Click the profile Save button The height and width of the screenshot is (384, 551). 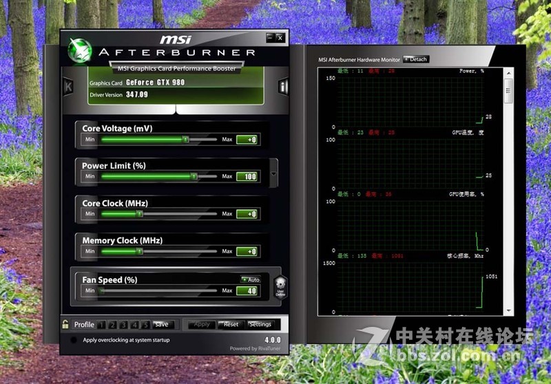163,325
